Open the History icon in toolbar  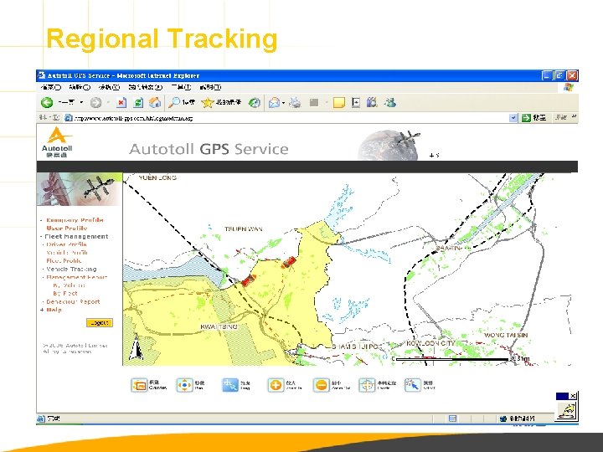click(x=255, y=103)
